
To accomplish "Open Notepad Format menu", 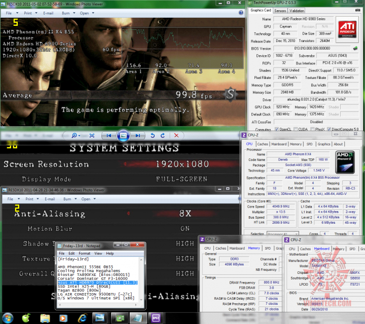I will 84,253.
